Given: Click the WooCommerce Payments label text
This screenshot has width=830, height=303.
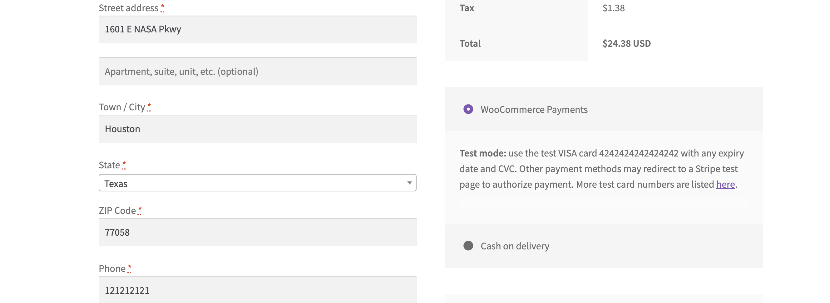Looking at the screenshot, I should [534, 110].
